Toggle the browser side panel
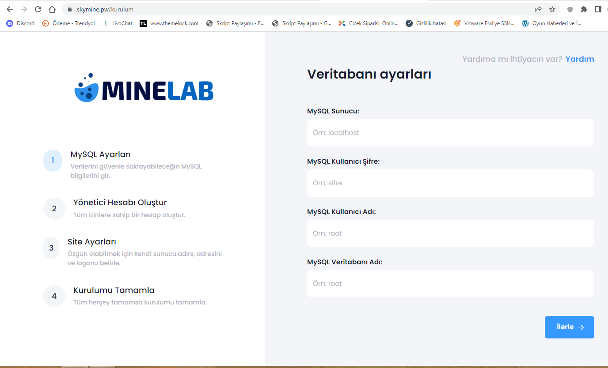 [598, 9]
